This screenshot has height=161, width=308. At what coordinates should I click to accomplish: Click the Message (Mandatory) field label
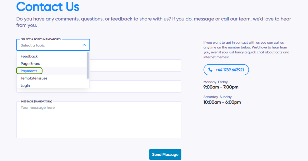coord(37,102)
